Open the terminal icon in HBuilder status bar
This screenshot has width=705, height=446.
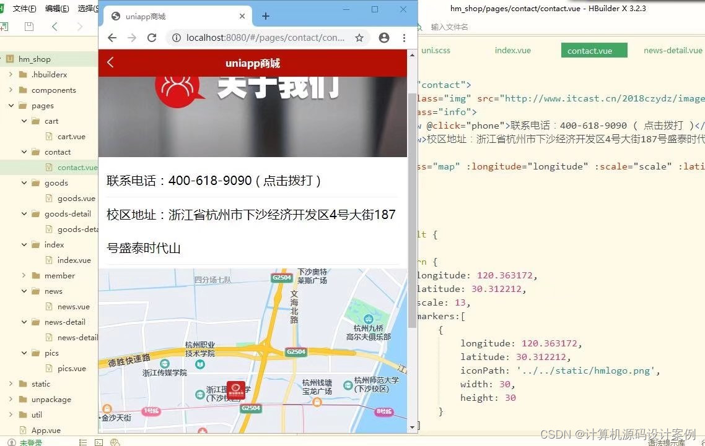99,442
